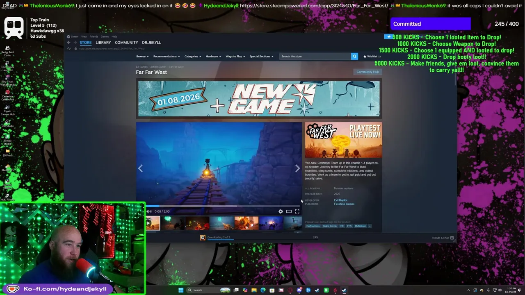Open Bambu Studio desktop icon
This screenshot has height=295, width=525.
pos(7,139)
